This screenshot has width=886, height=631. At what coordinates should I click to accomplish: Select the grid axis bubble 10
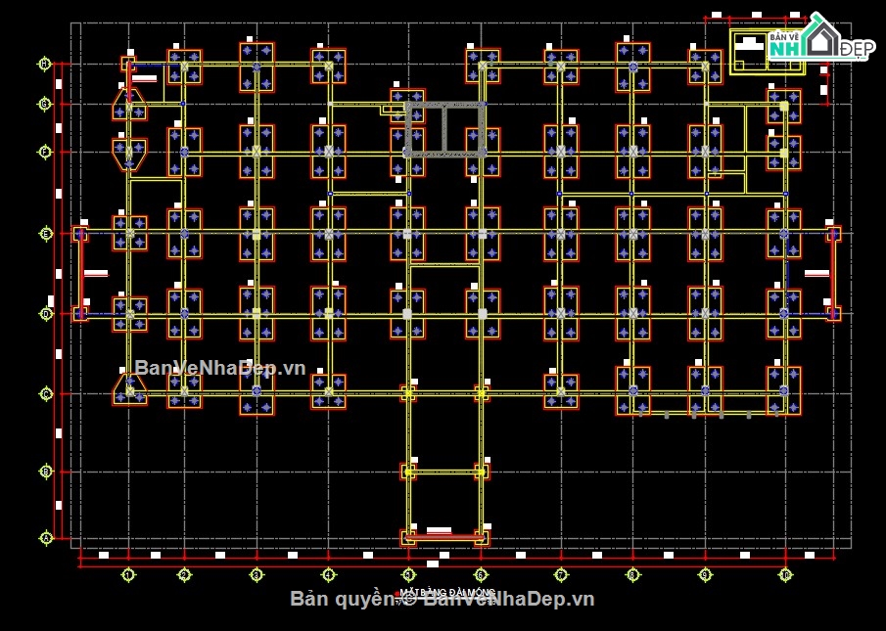(785, 575)
